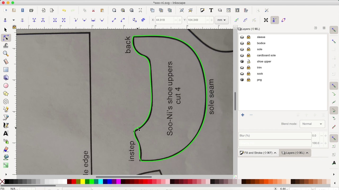The image size is (339, 190).
Task: Hide the shoe upper layer
Action: coord(242,61)
